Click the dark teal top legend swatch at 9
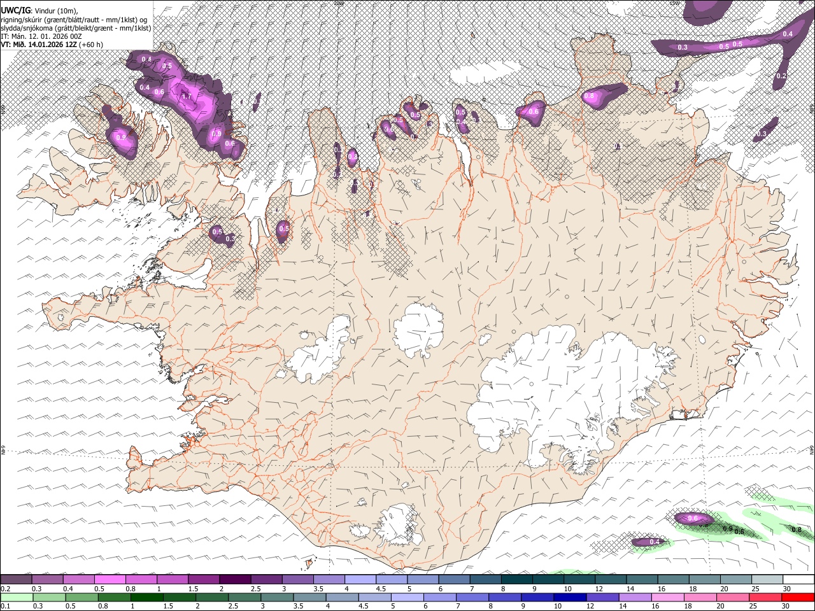The width and height of the screenshot is (815, 611). point(548,579)
